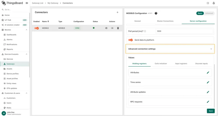218x116 pixels.
Task: Open sidebar Notifications page
Action: (x=15, y=44)
